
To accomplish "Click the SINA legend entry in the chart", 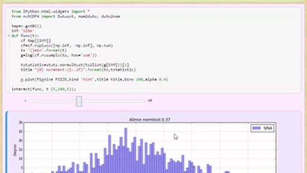I will click(x=262, y=128).
